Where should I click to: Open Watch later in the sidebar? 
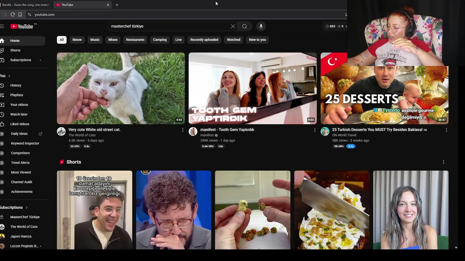[x=22, y=114]
